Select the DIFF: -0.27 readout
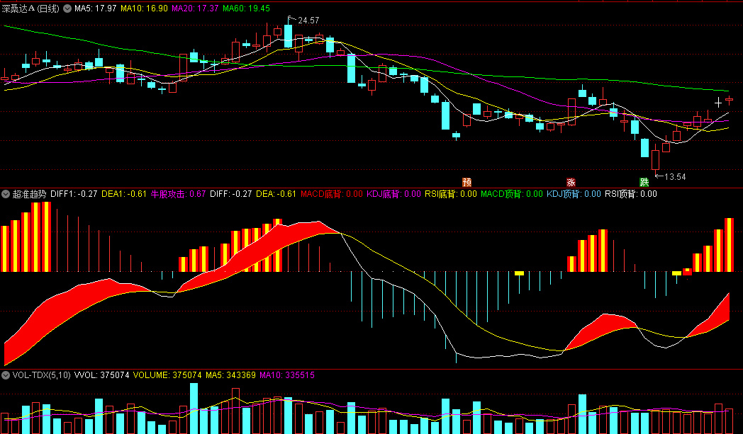 click(x=230, y=194)
